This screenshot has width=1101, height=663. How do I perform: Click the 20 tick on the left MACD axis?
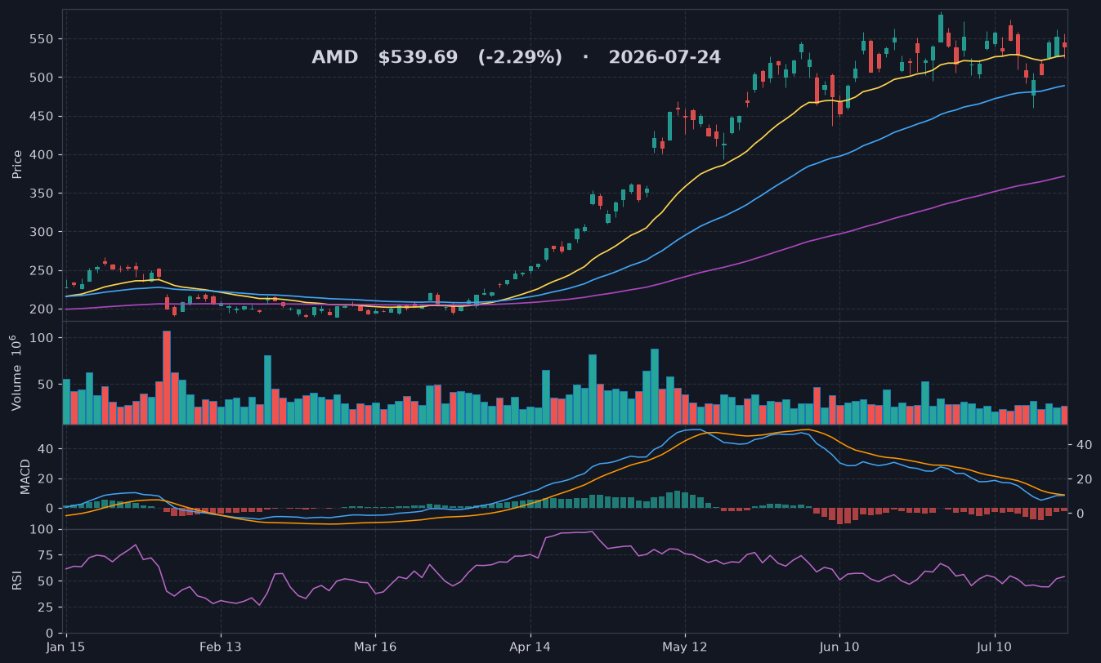click(47, 478)
